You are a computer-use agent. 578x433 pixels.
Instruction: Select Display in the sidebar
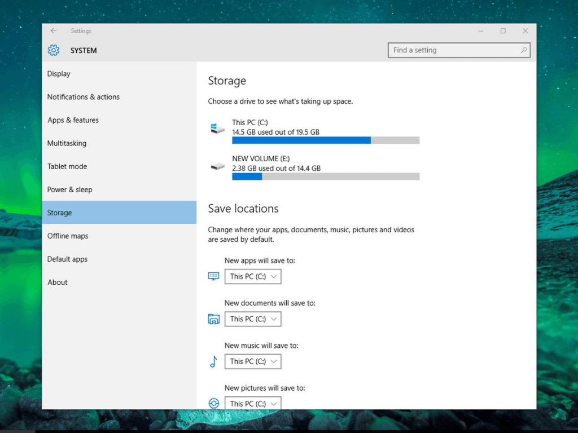pyautogui.click(x=59, y=74)
